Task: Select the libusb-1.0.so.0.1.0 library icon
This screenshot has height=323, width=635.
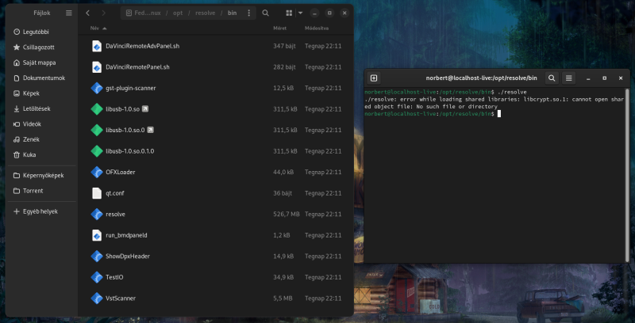Action: pyautogui.click(x=96, y=151)
